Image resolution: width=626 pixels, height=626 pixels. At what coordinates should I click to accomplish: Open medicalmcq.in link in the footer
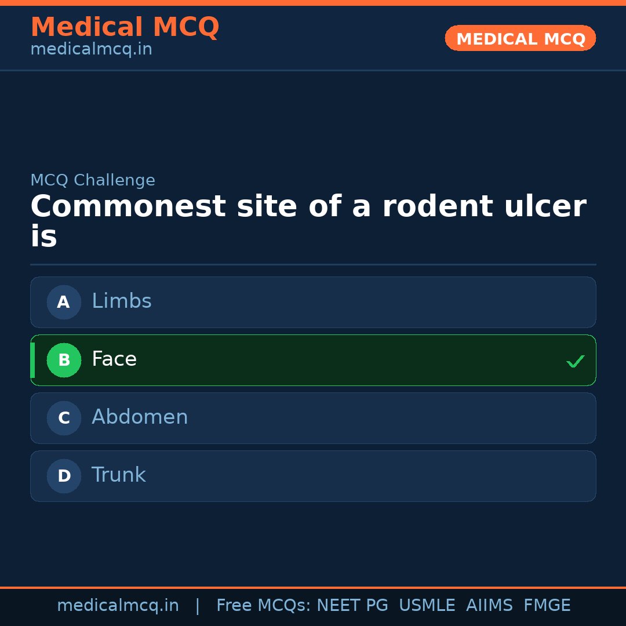pyautogui.click(x=118, y=606)
